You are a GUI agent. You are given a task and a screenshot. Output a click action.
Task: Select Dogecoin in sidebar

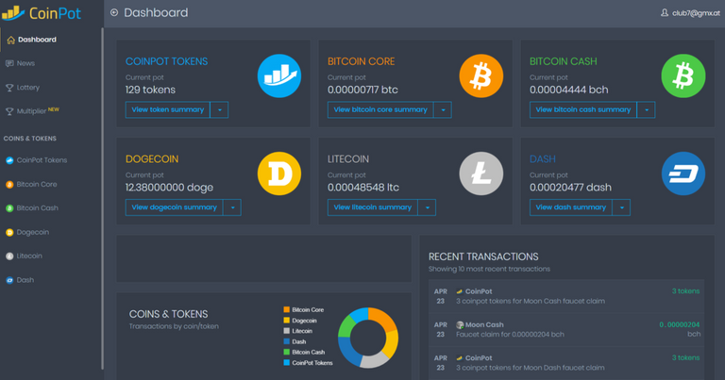pos(33,232)
